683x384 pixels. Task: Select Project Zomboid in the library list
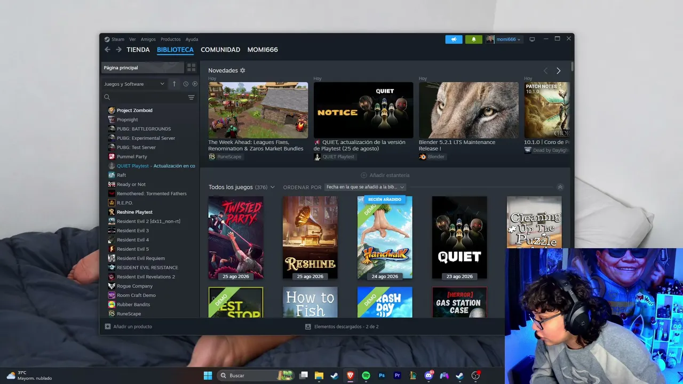134,110
